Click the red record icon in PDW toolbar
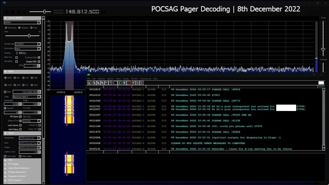The image size is (329, 185). (x=129, y=83)
